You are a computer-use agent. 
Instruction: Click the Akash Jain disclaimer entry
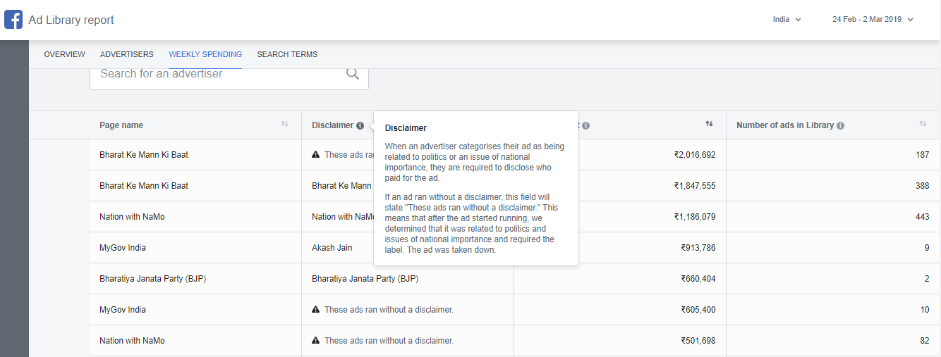tap(332, 248)
